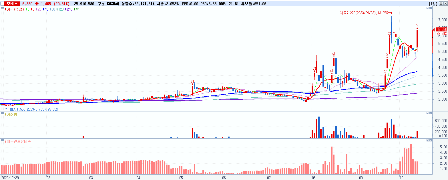Screen dimensions: 448x180
Task: Click the 200,000 volume axis label
Action: [441, 132]
